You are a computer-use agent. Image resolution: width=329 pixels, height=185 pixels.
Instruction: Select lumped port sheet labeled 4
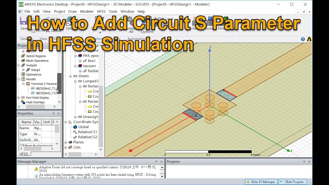(x=226, y=95)
